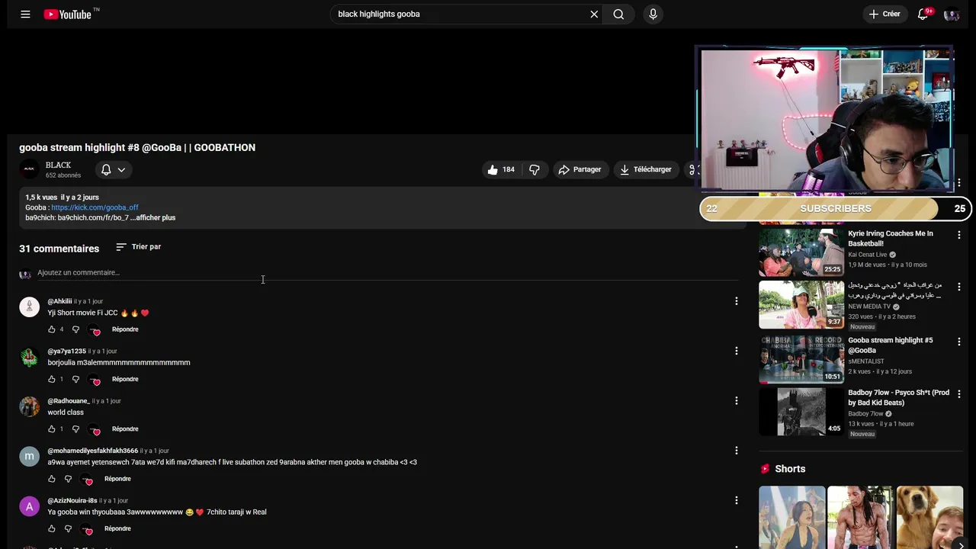Viewport: 976px width, 549px height.
Task: Open the muscular man Short thumbnail
Action: click(x=860, y=518)
